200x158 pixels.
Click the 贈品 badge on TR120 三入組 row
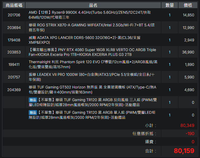coord(33,100)
